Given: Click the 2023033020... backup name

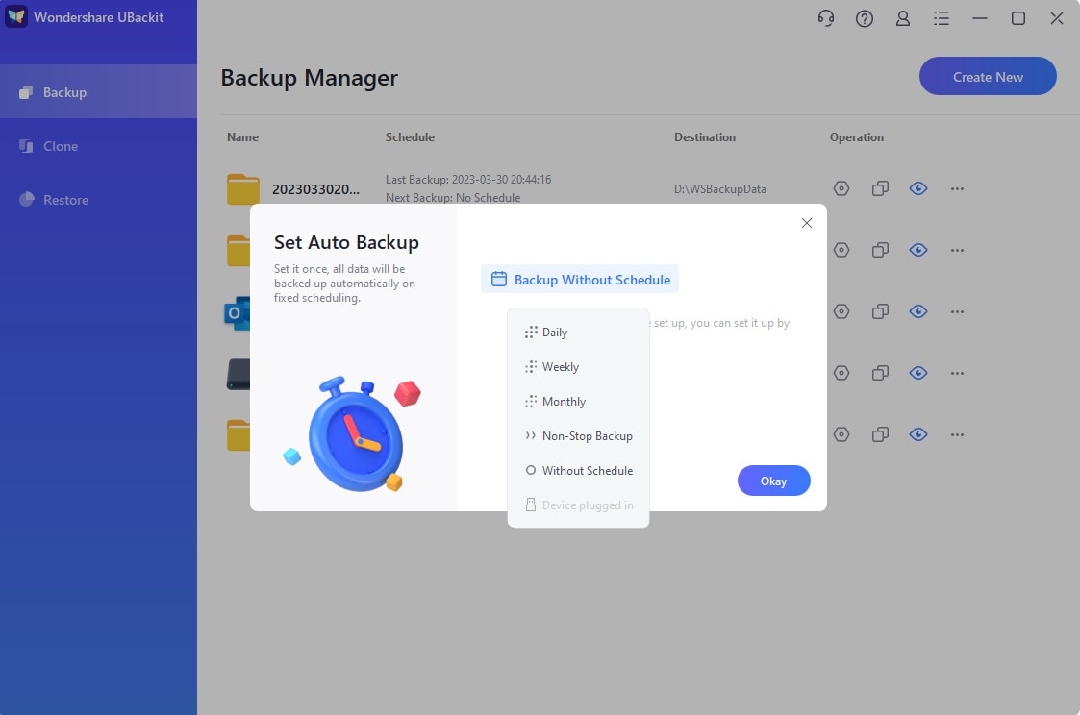Looking at the screenshot, I should click(x=315, y=189).
